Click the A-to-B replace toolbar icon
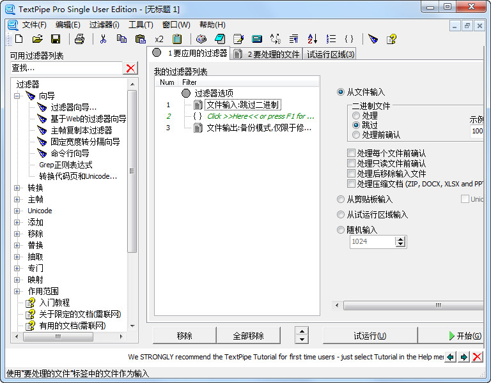 click(x=276, y=39)
